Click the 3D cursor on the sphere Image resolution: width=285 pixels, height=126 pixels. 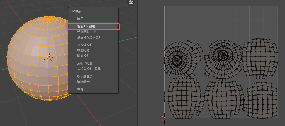(x=50, y=58)
